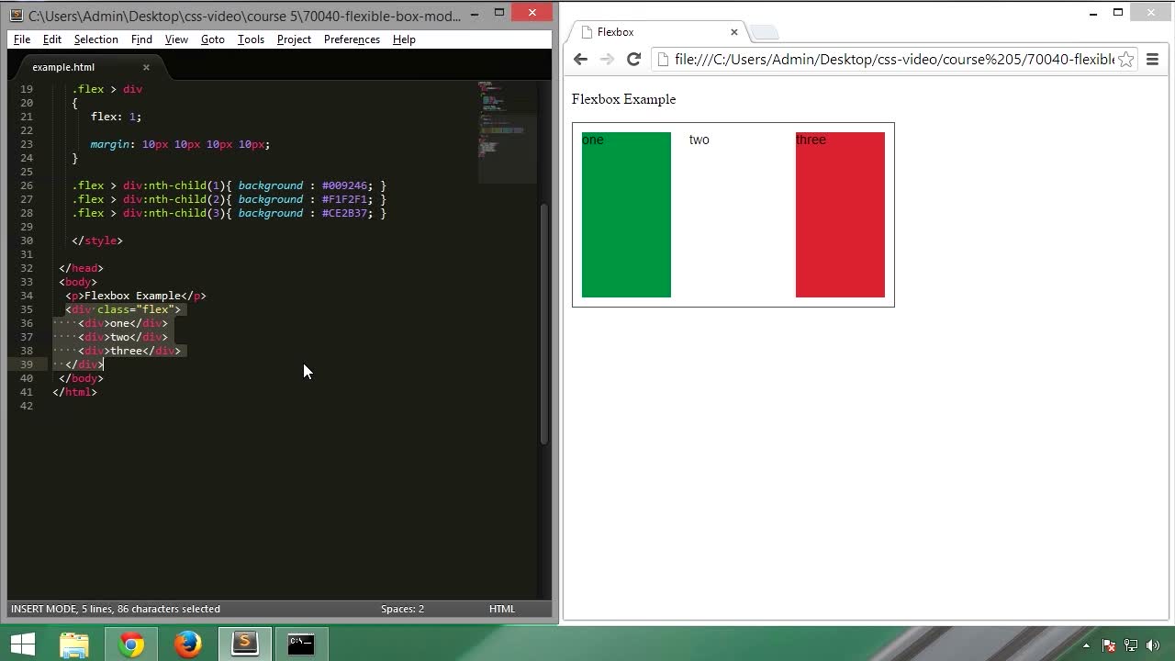Open the Chrome hamburger menu

(1152, 60)
